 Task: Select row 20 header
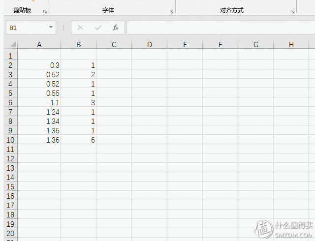(11, 233)
